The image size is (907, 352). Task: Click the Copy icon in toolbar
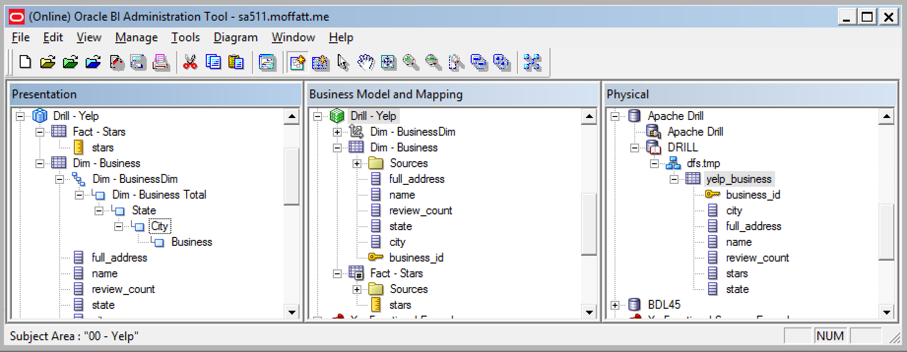coord(213,62)
